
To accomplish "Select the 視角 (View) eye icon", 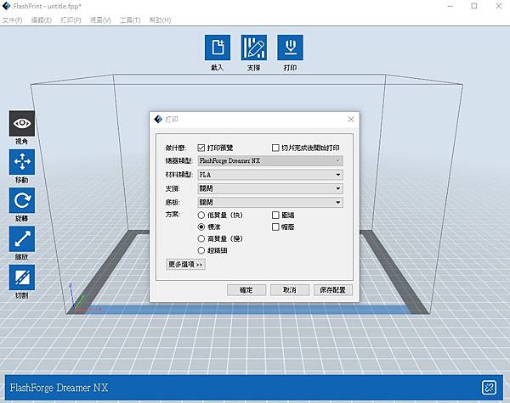I will coord(22,123).
